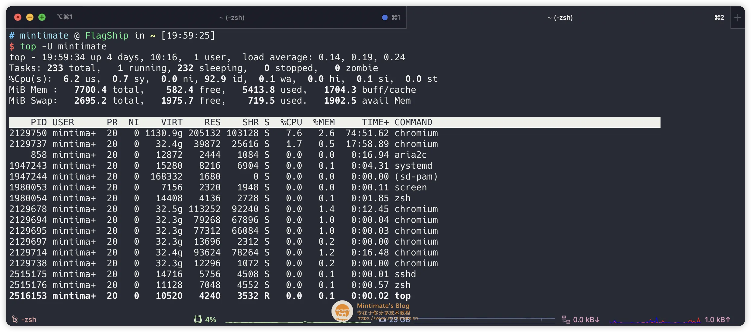The width and height of the screenshot is (751, 332).
Task: Click the 1902.5 avail Mem value
Action: click(x=340, y=101)
